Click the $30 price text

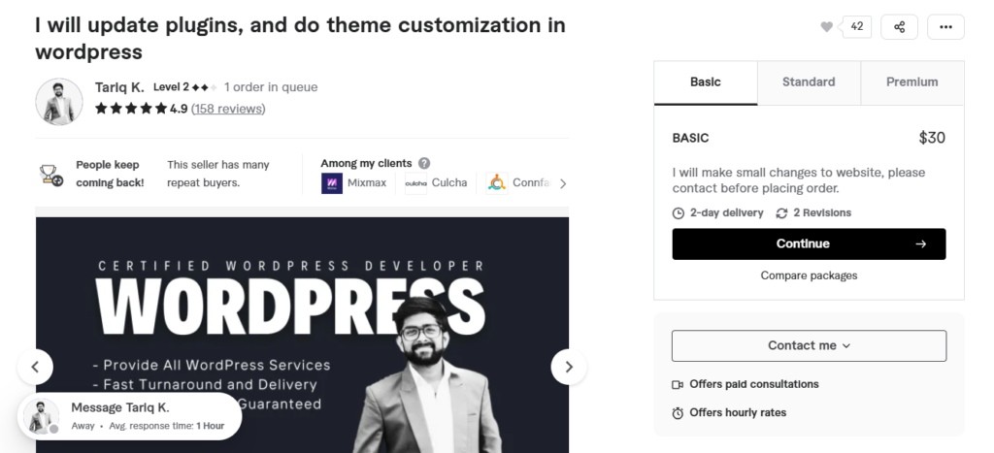[932, 138]
